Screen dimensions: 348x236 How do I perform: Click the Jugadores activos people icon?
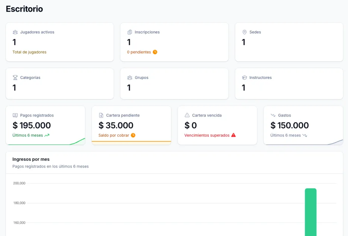tap(15, 32)
